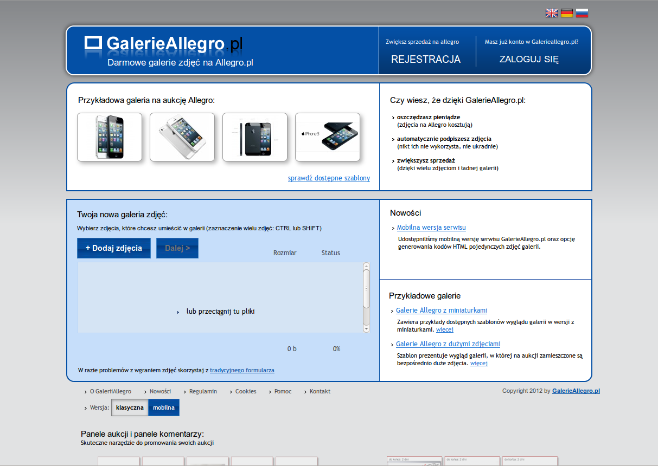Open 'Cookies' footer link
The image size is (658, 466).
(246, 391)
